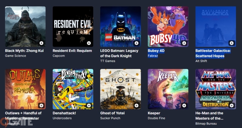Click plus icon on He-Man cover
The height and width of the screenshot is (128, 242).
(x=232, y=105)
